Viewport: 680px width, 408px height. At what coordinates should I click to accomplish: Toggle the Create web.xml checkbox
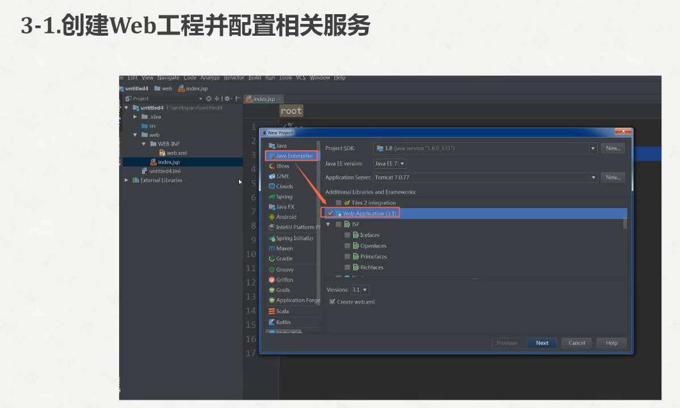pos(332,302)
